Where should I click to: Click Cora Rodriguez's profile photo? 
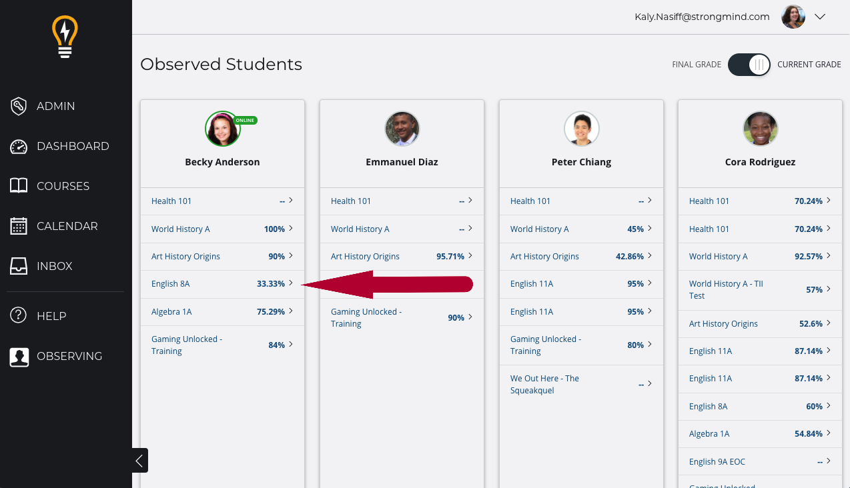(760, 129)
